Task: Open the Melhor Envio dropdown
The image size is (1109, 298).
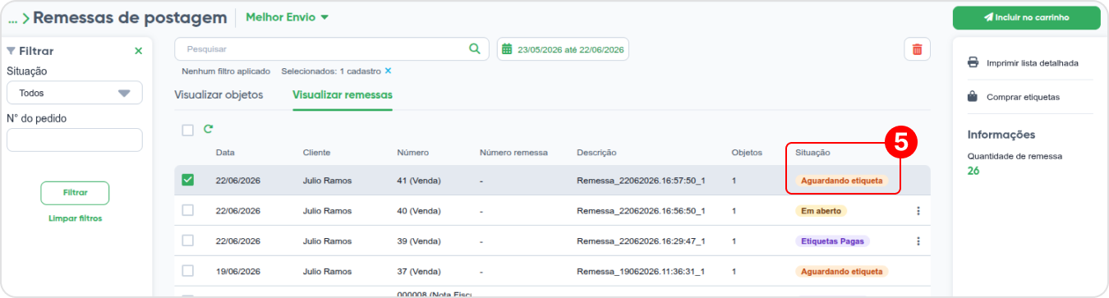Action: [x=287, y=17]
